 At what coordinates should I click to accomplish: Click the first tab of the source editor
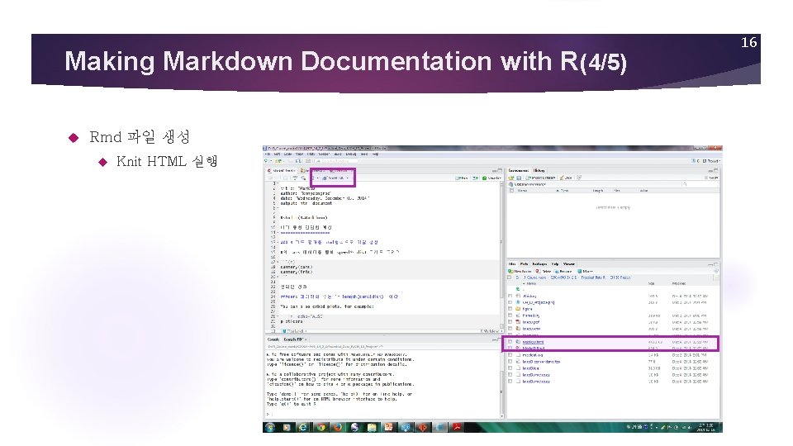pos(282,170)
